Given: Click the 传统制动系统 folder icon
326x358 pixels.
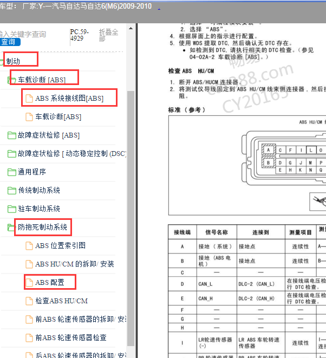Looking at the screenshot, I should coord(12,191).
